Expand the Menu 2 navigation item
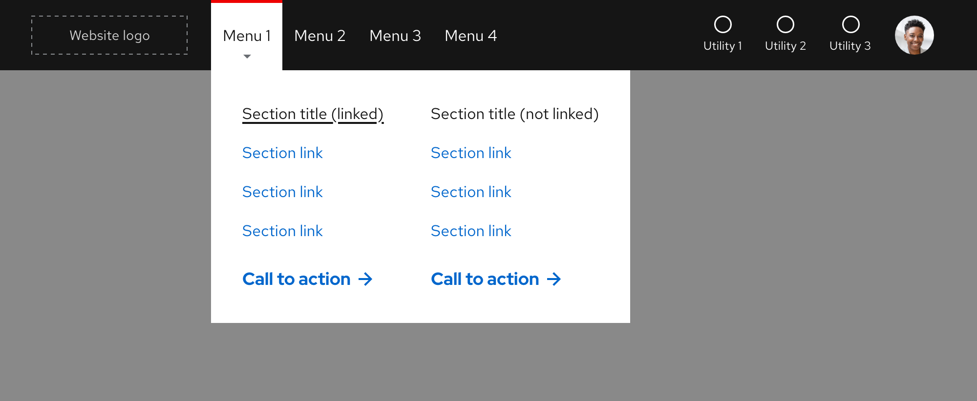Image resolution: width=977 pixels, height=401 pixels. [x=320, y=36]
